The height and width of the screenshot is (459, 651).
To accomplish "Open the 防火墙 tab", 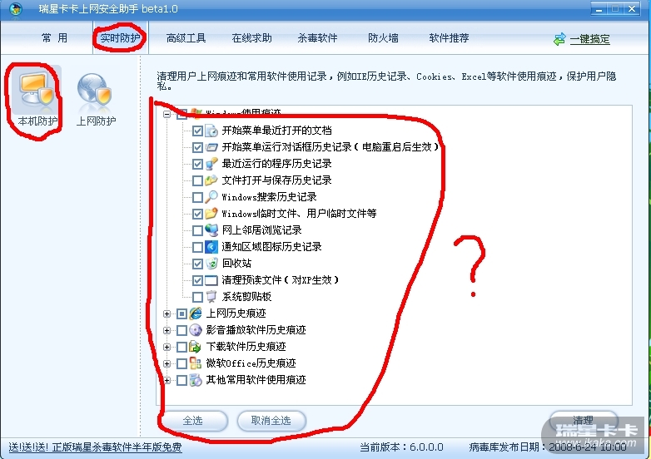I will point(383,38).
